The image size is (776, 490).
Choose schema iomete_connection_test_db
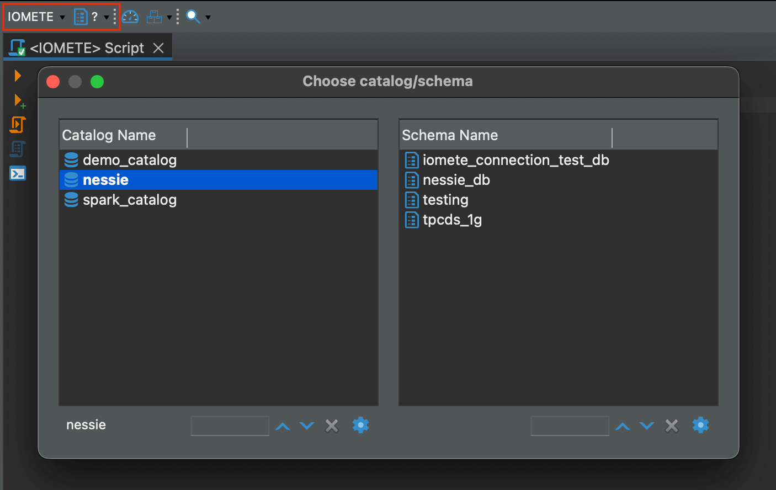[x=559, y=160]
